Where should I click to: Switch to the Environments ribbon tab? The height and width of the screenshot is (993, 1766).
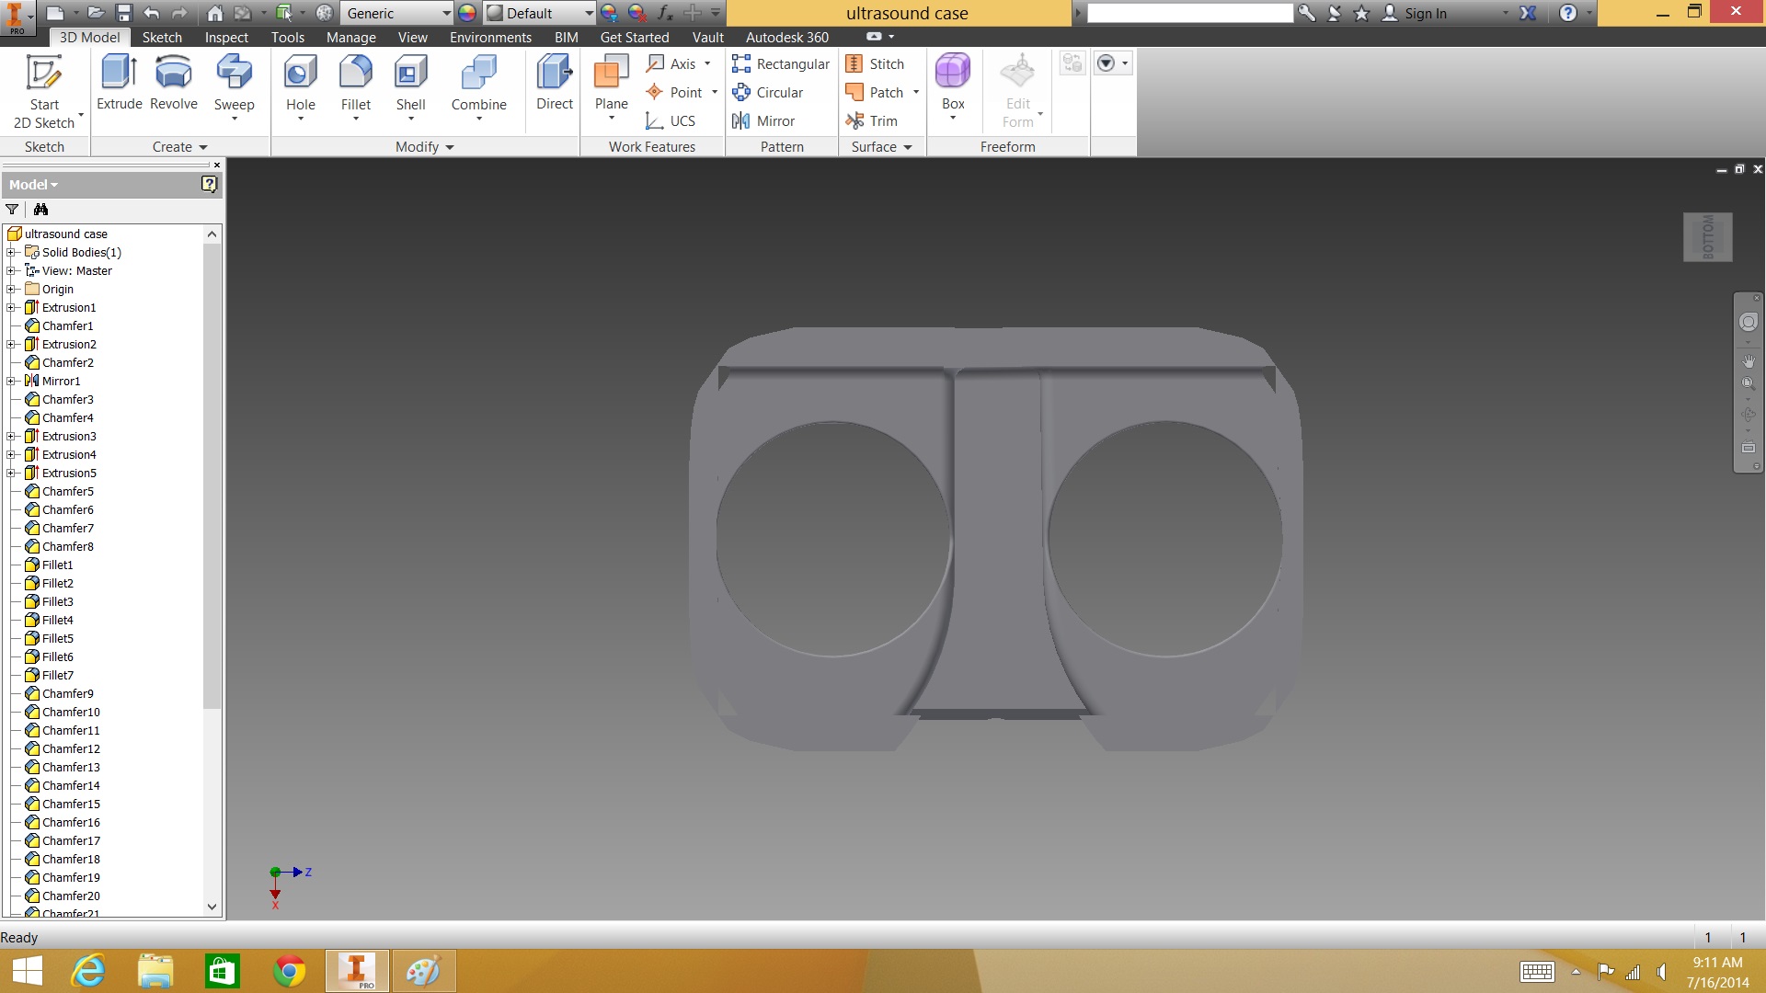click(490, 37)
